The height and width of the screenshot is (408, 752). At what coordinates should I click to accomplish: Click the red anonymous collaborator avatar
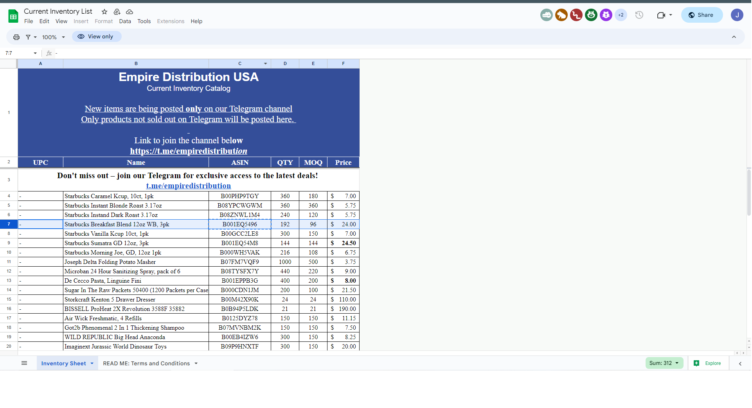click(576, 15)
